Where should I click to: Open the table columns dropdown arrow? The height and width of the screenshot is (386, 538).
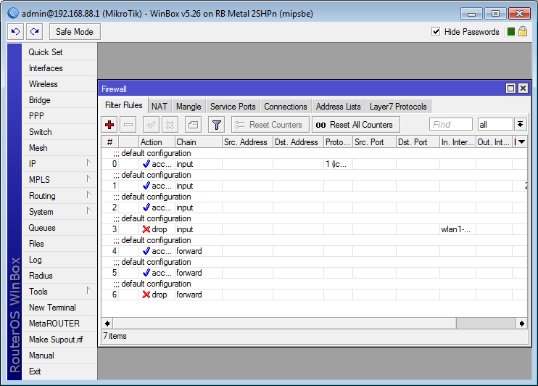coord(522,141)
